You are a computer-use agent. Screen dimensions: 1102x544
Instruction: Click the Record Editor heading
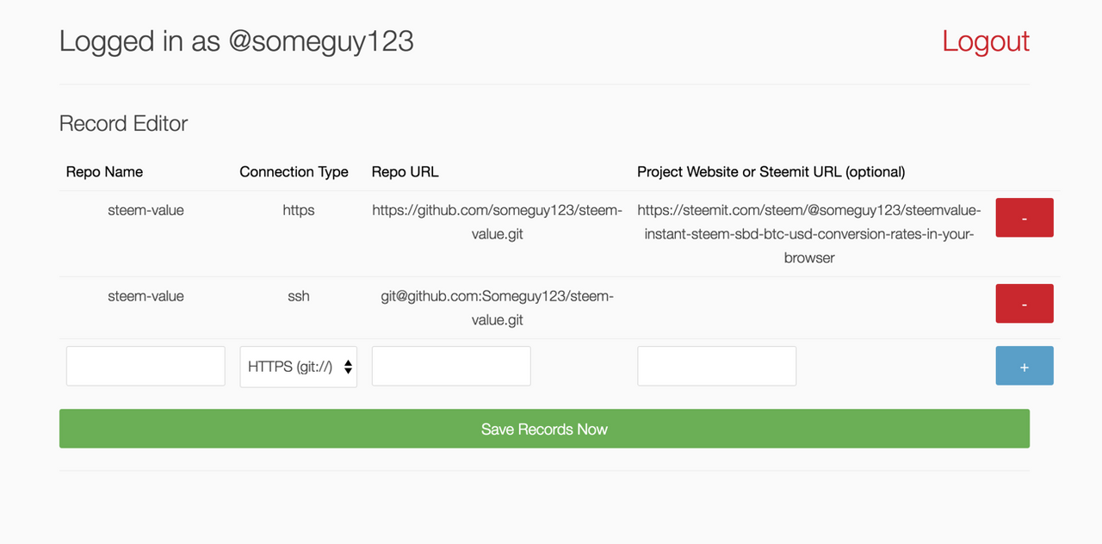(123, 124)
